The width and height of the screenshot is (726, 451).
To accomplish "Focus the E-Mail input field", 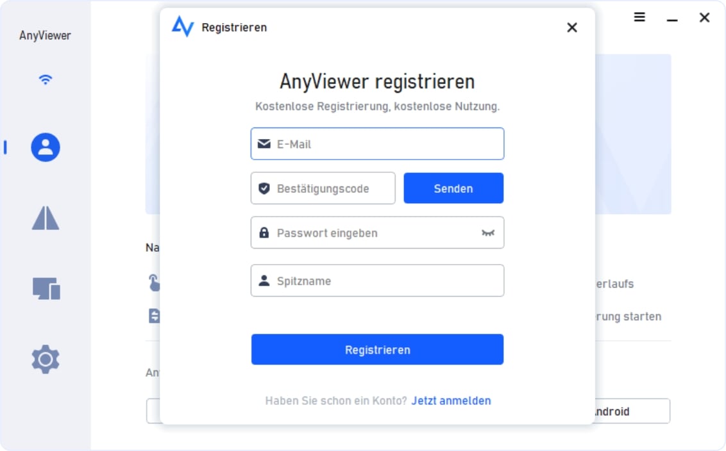I will (x=385, y=144).
